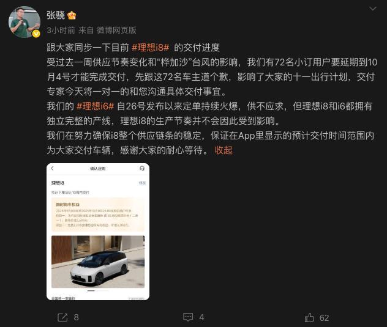Click the headset support icon in embedded screenshot
The image size is (387, 327).
pyautogui.click(x=142, y=168)
